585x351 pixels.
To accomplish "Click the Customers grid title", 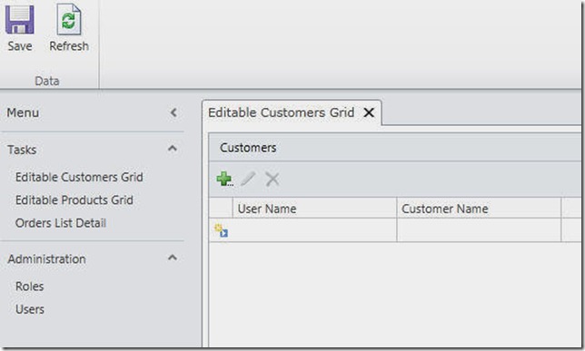I will click(x=248, y=148).
